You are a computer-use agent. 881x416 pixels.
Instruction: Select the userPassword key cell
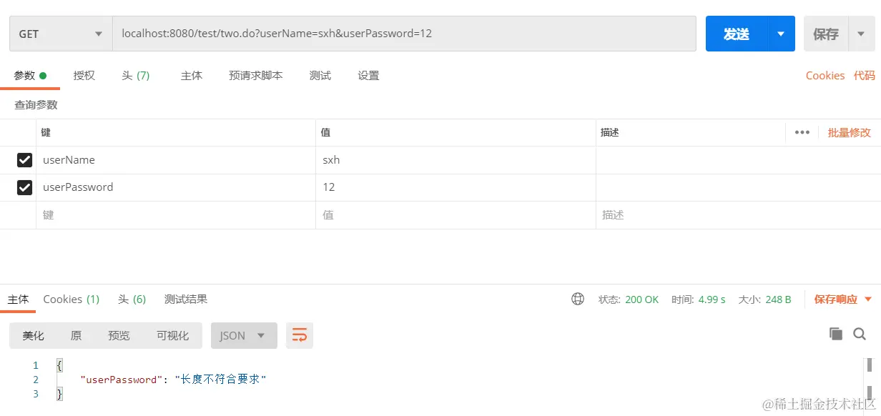click(x=176, y=187)
